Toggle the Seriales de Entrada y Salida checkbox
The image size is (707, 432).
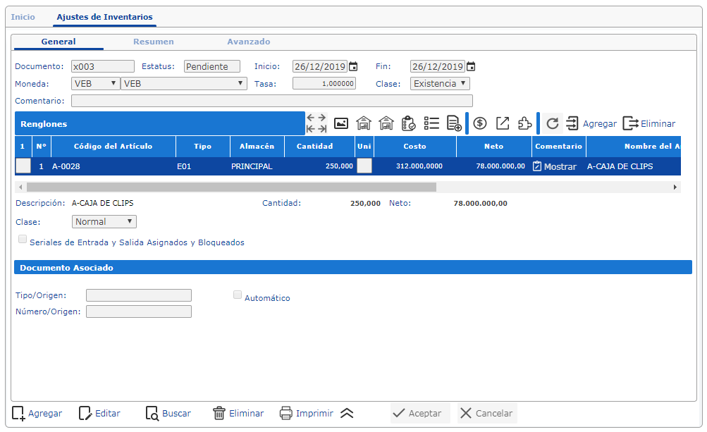pyautogui.click(x=23, y=240)
